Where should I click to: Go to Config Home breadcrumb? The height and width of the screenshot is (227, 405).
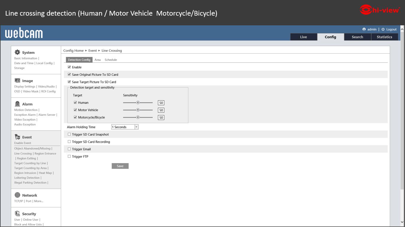[x=74, y=51]
